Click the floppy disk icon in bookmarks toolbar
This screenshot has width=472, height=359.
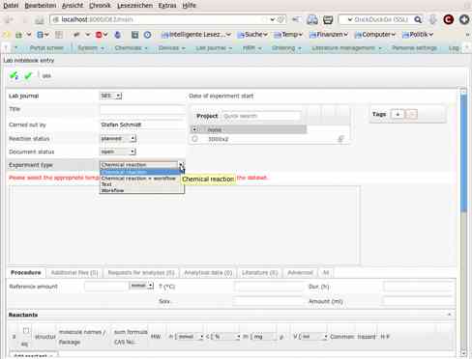pyautogui.click(x=134, y=35)
